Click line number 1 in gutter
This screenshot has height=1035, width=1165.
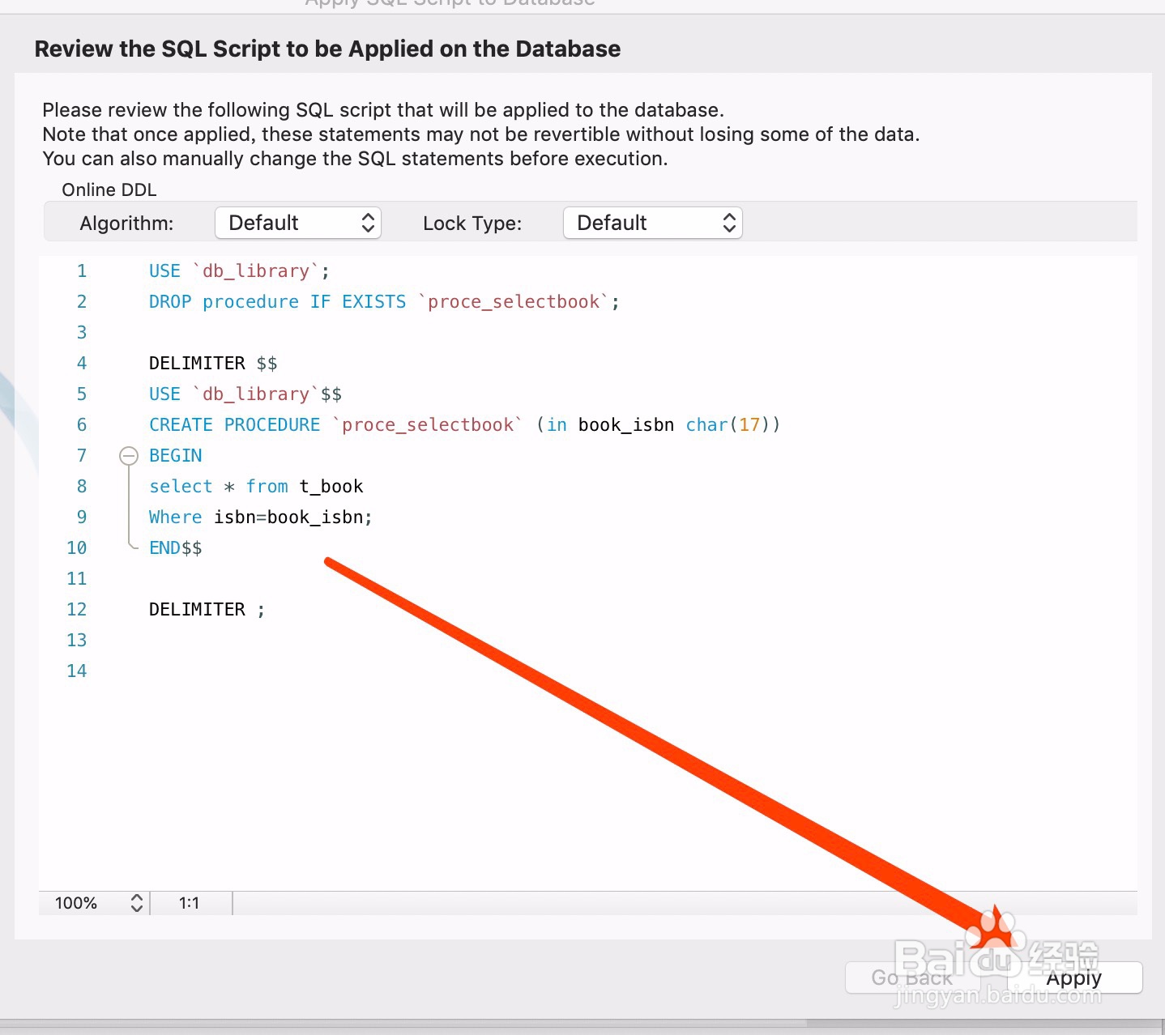pyautogui.click(x=81, y=271)
